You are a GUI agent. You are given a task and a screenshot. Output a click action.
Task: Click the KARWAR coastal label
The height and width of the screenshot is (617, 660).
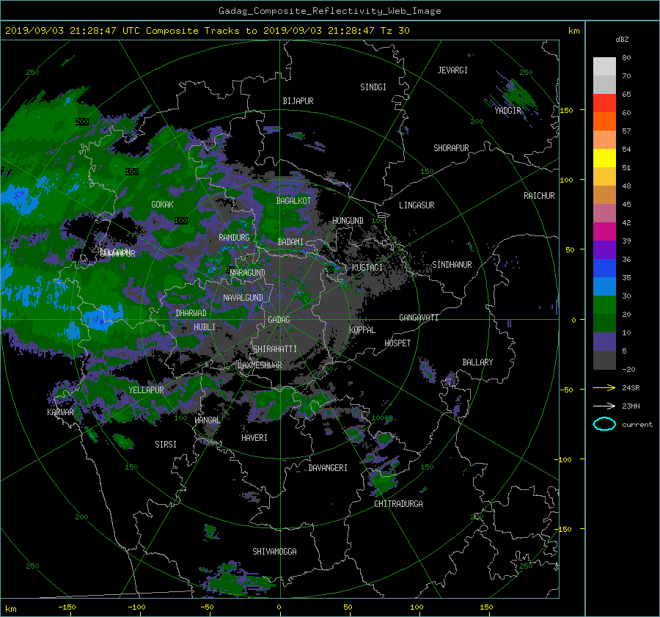tap(60, 412)
